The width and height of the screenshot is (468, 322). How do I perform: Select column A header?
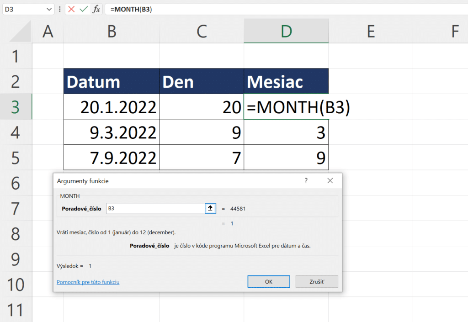48,32
